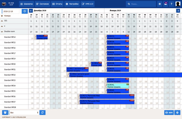Open booking Б:19817 lastname guest
Screen dimensions: 182x119
point(77,69)
